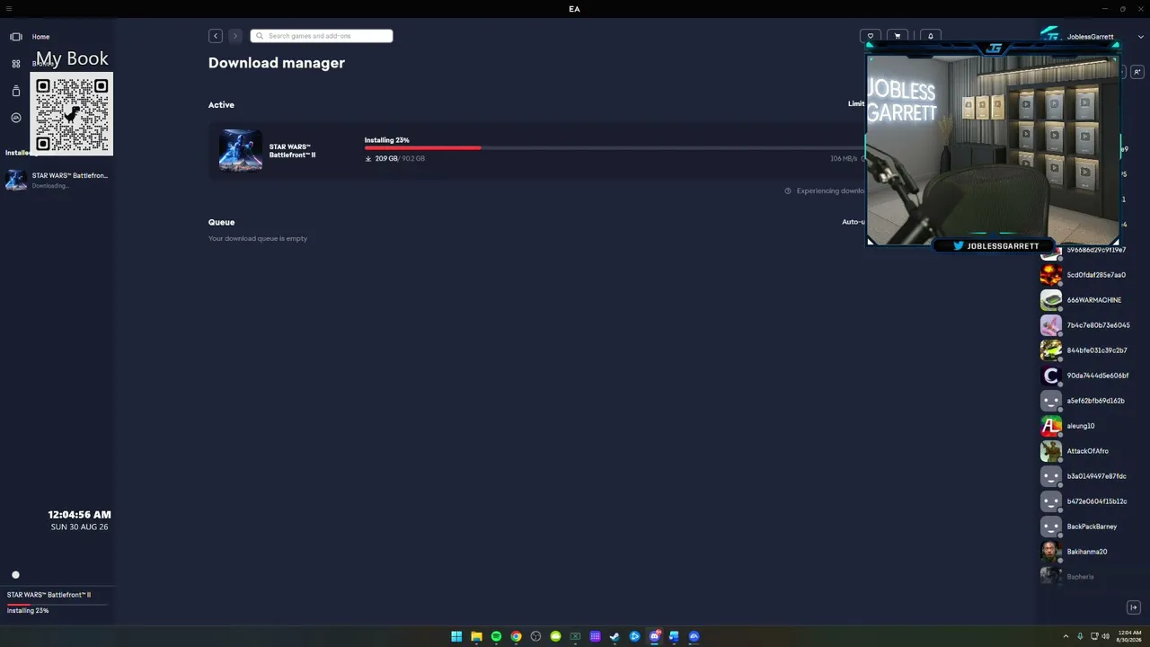Open the EA app taskbar icon
The width and height of the screenshot is (1150, 647).
[694, 636]
